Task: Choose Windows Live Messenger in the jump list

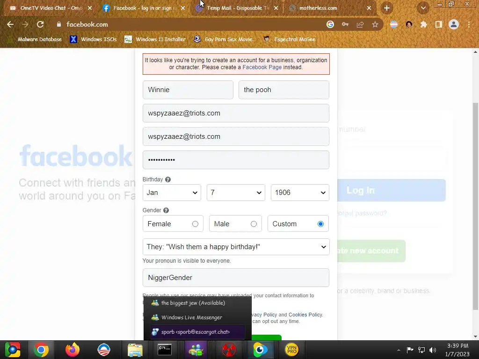Action: tap(197, 317)
